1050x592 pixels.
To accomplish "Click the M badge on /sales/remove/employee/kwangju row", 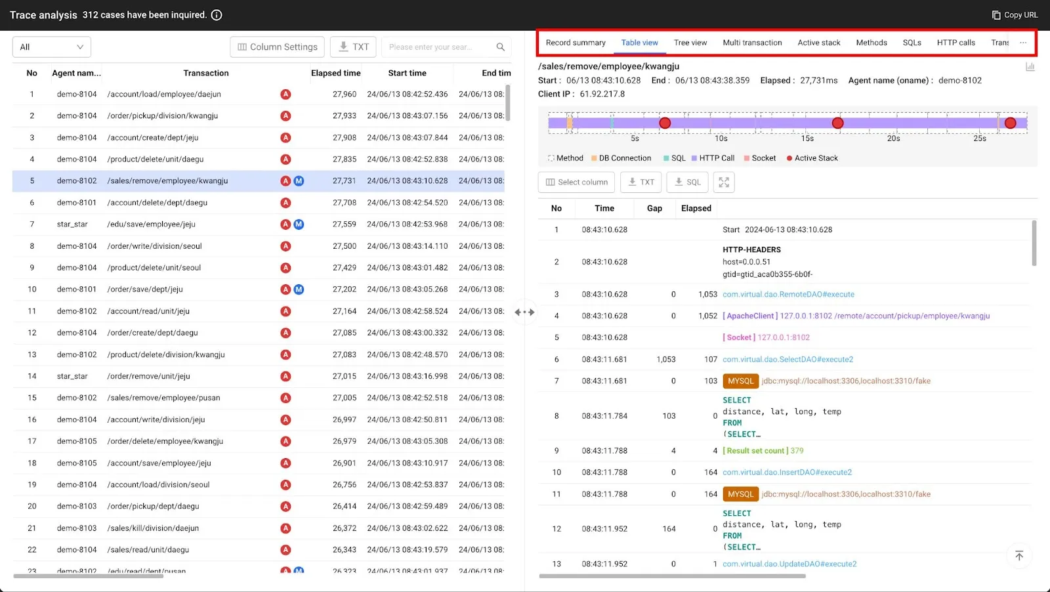I will click(x=299, y=181).
